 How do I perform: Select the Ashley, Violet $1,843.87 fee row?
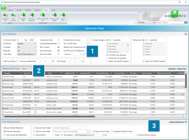tap(93, 102)
